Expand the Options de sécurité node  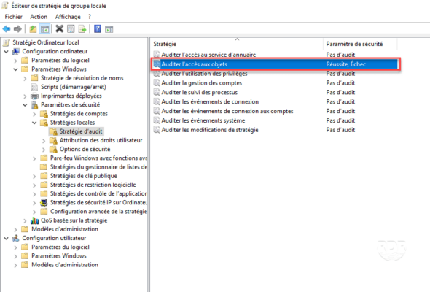44,150
